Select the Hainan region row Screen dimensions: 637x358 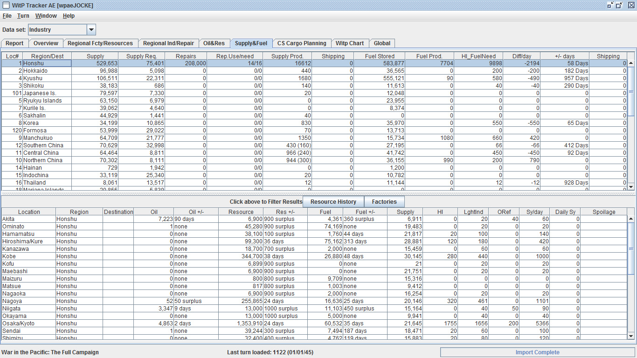point(315,168)
